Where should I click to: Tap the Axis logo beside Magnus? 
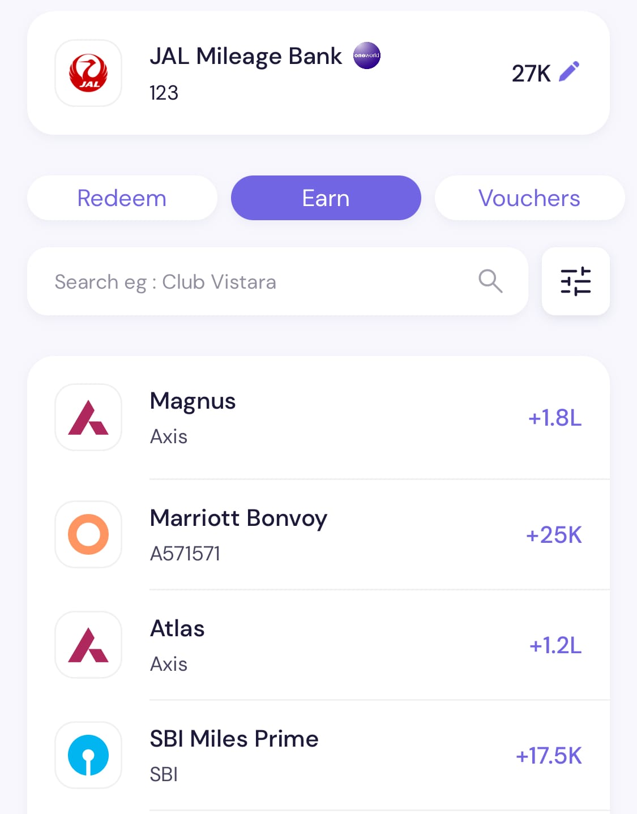pos(88,418)
